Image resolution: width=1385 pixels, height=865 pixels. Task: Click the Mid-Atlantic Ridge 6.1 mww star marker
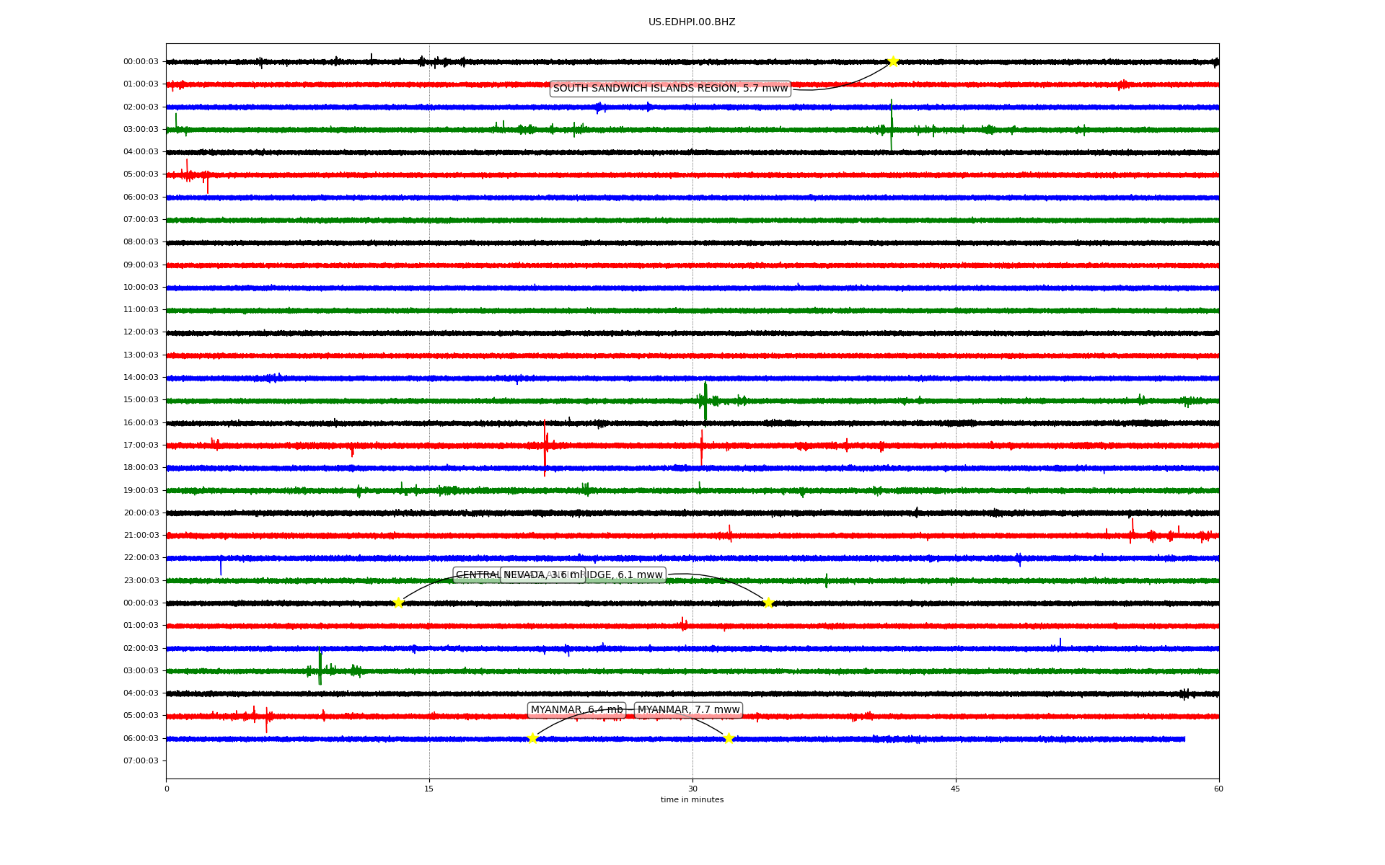(x=768, y=603)
